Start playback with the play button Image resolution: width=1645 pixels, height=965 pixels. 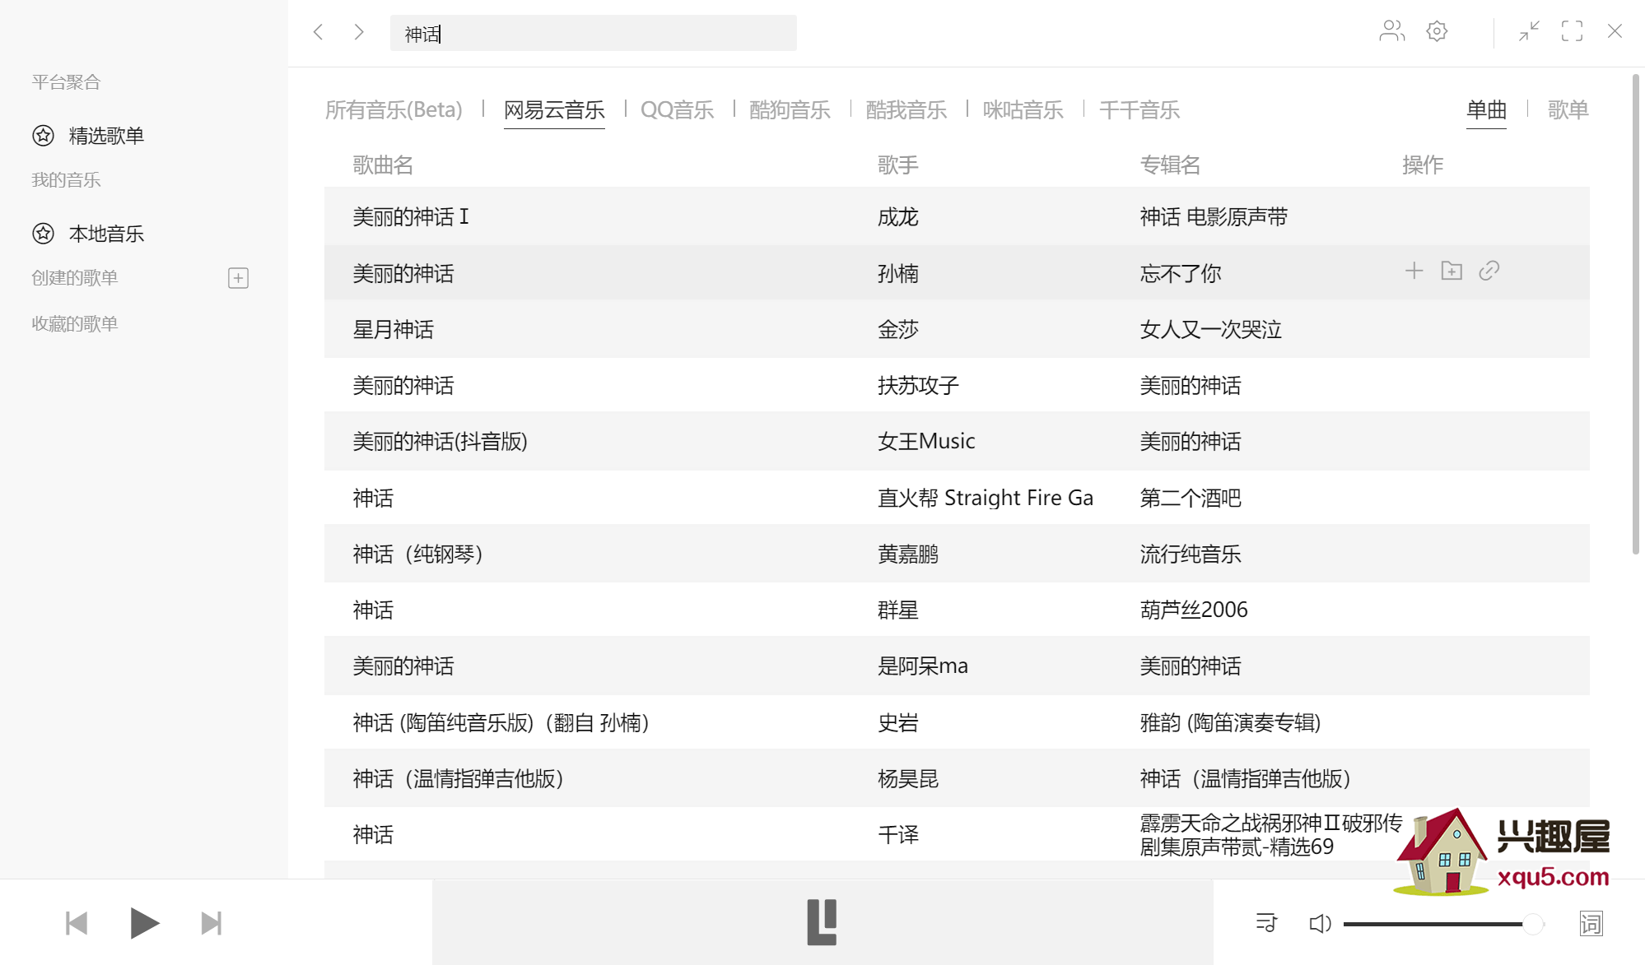(145, 923)
